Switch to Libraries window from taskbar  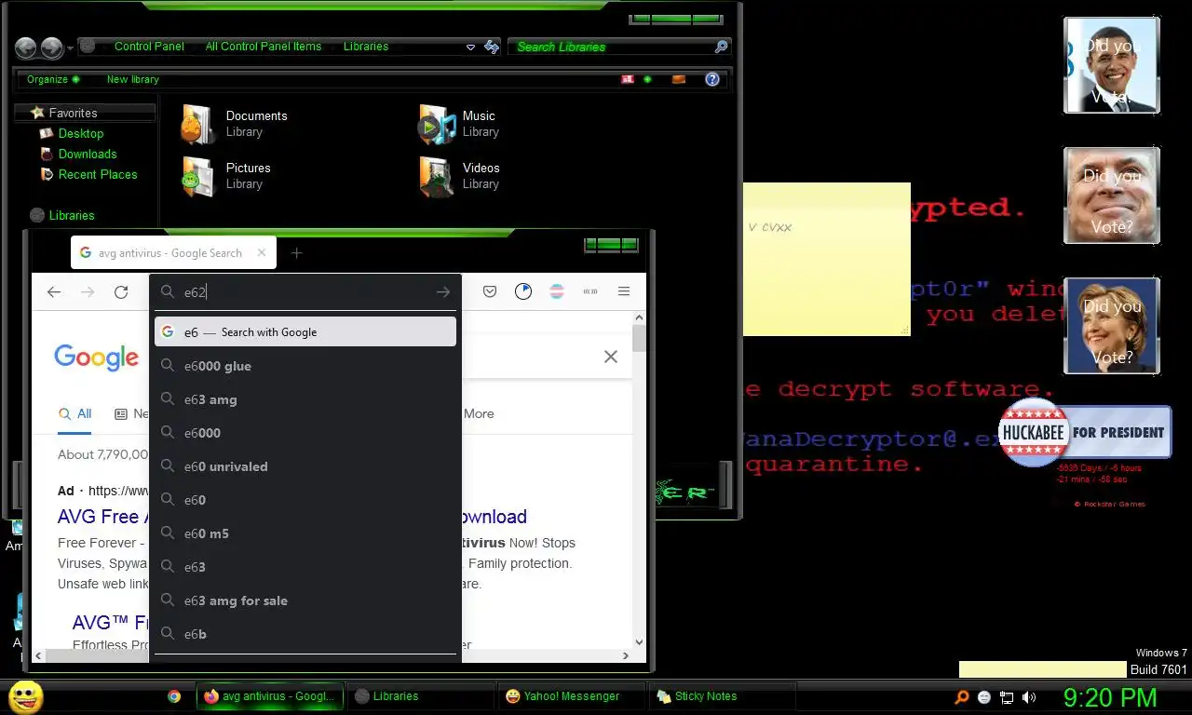click(420, 696)
